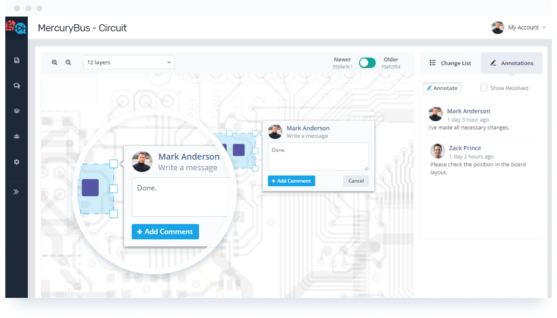557x318 pixels.
Task: Expand the My Account menu
Action: coord(519,27)
